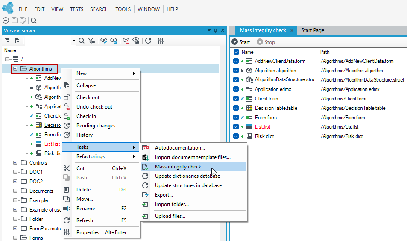Open the HELP menu
407x241 pixels.
point(172,9)
